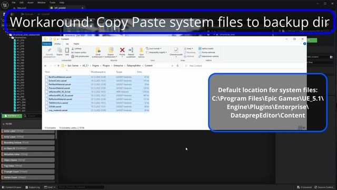Image resolution: width=337 pixels, height=190 pixels.
Task: Open the Add New dropdown button
Action: click(x=12, y=116)
